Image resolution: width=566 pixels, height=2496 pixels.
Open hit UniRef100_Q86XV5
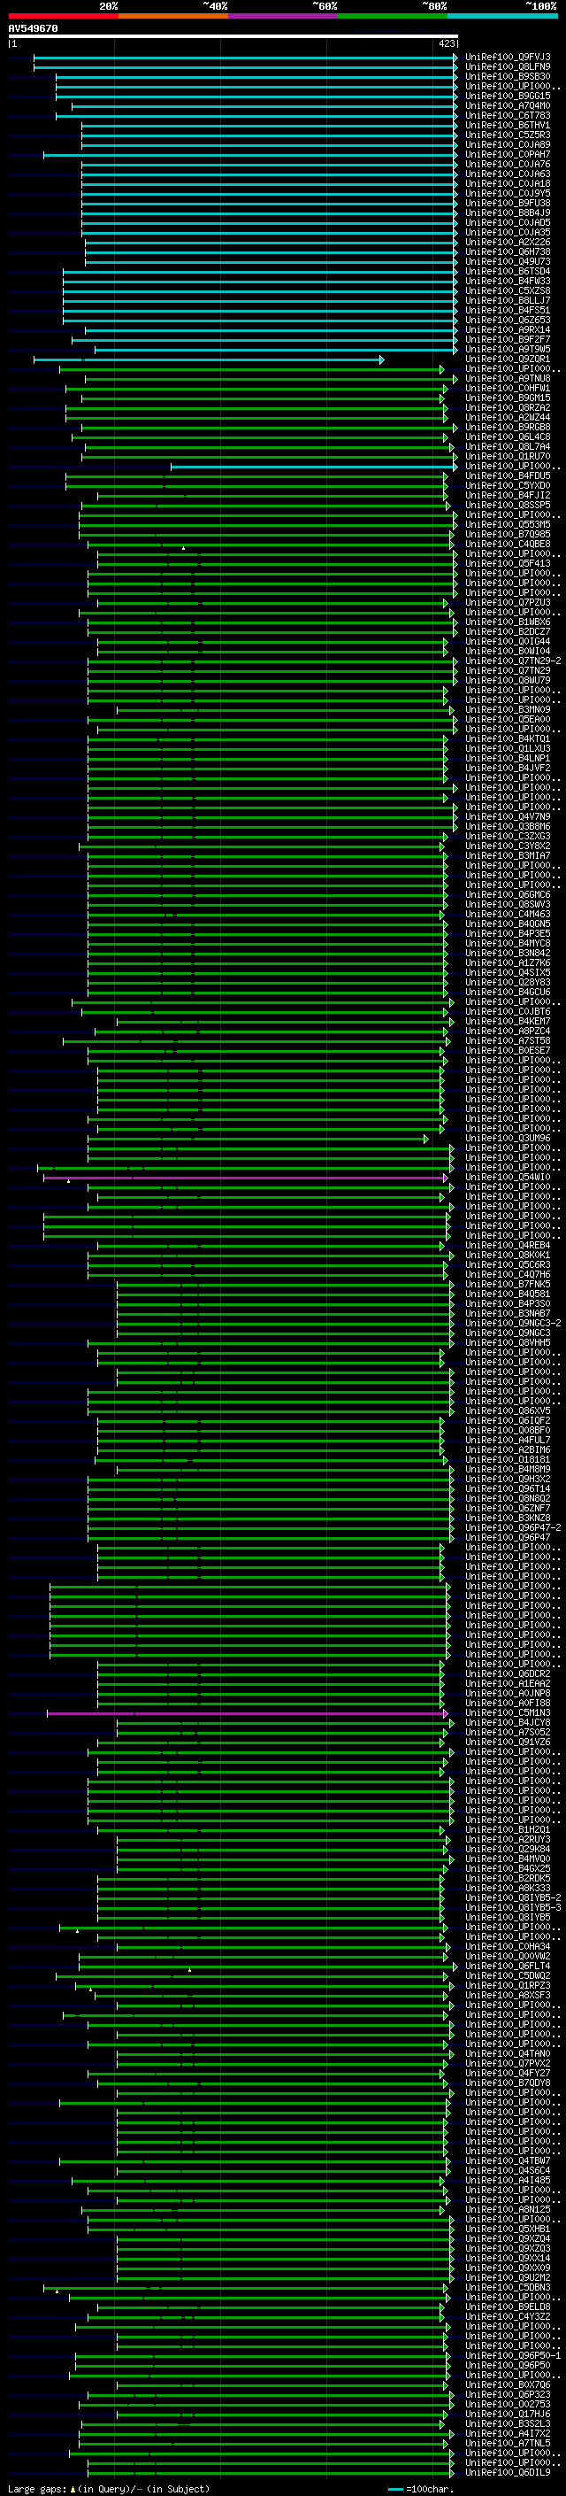[x=508, y=1410]
